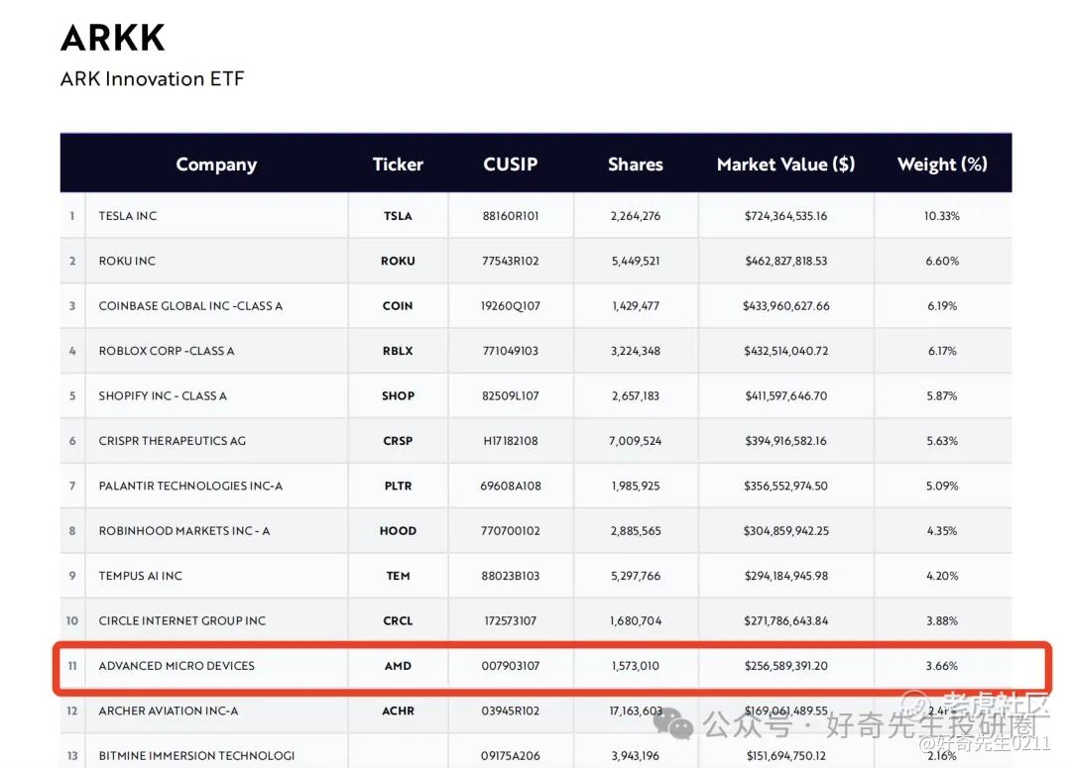1071x768 pixels.
Task: Click the 3.88% weight cell
Action: tap(942, 621)
